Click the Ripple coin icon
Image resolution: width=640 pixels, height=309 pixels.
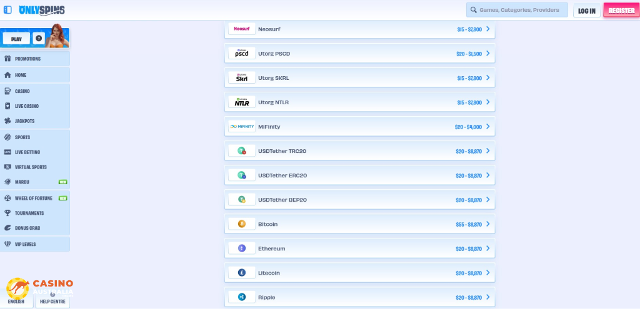click(x=241, y=297)
